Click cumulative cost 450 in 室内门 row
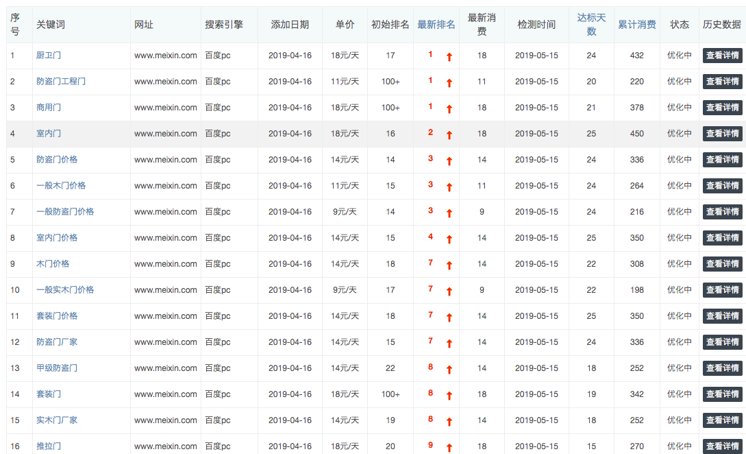This screenshot has height=454, width=746. (x=637, y=134)
